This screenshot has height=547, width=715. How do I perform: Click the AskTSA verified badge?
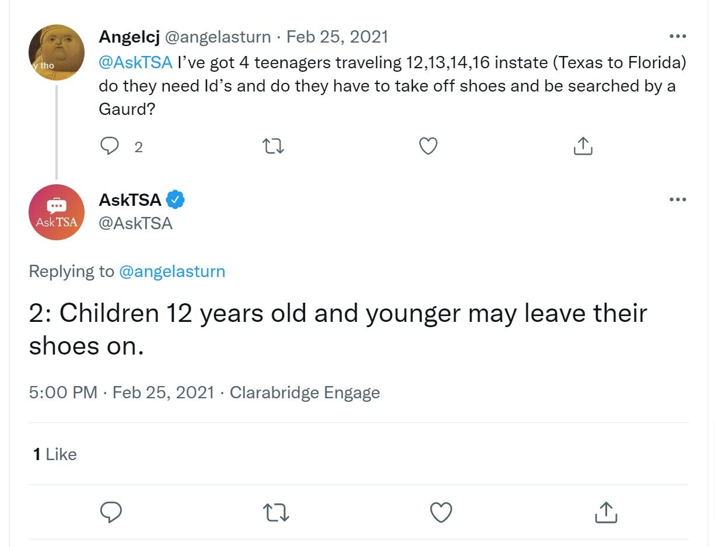coord(176,200)
